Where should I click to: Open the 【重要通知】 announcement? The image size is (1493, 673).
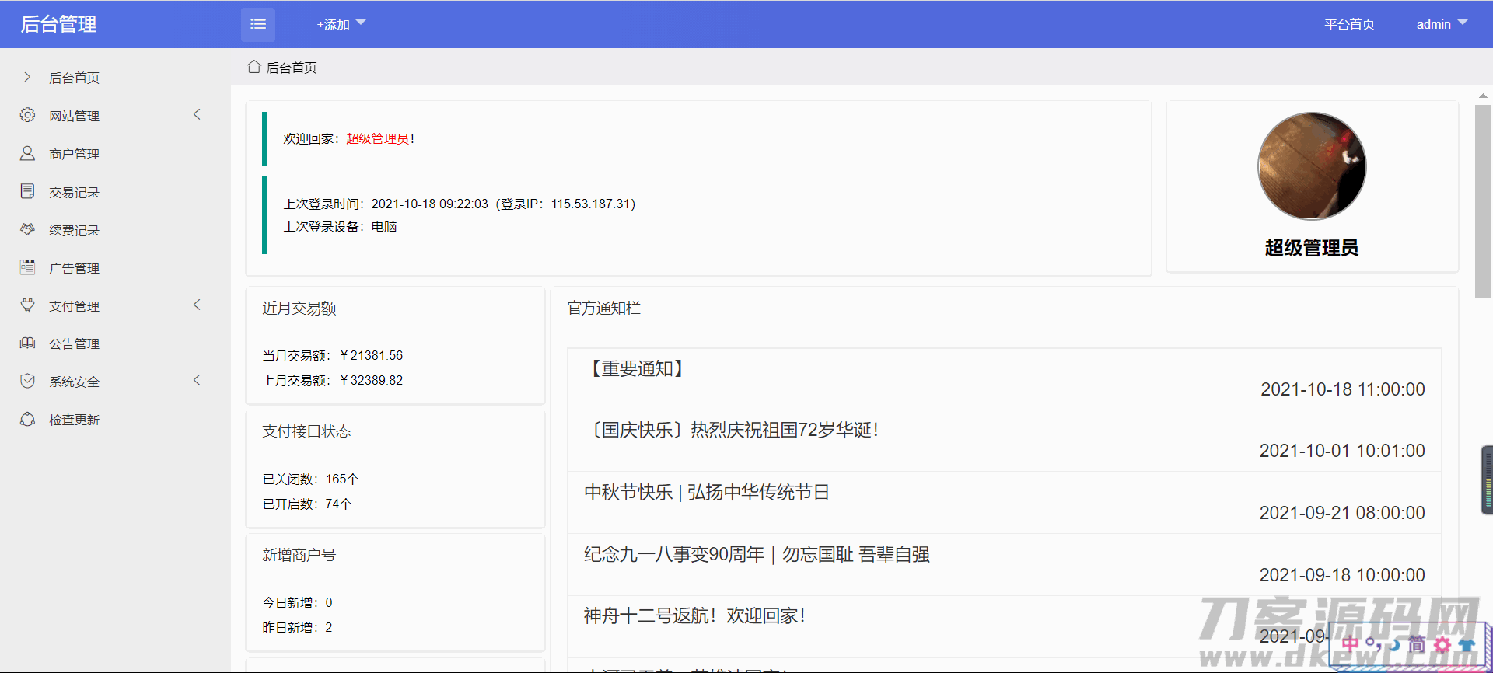click(x=637, y=368)
